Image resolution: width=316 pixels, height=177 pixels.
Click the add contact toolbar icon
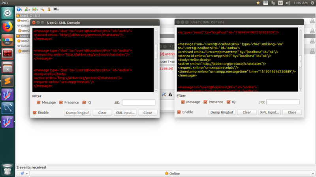(x=27, y=9)
